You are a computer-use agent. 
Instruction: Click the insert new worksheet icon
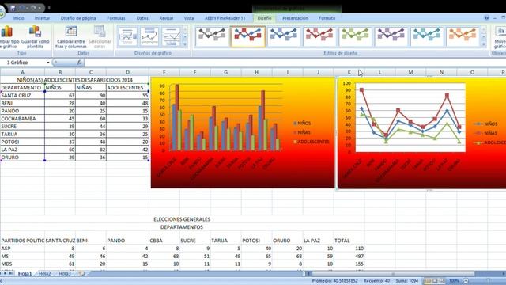click(x=81, y=274)
